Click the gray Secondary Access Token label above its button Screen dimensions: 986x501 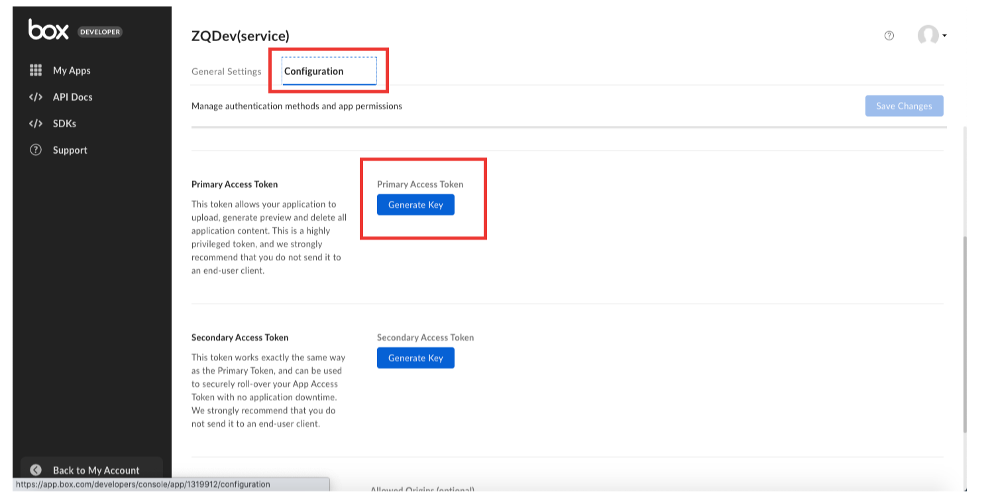425,337
